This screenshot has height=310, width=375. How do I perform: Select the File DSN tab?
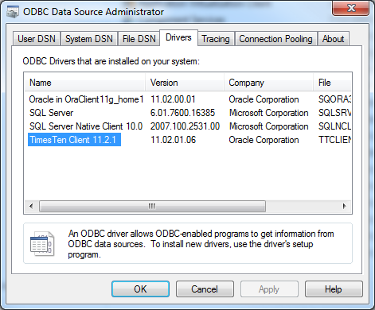tap(139, 39)
